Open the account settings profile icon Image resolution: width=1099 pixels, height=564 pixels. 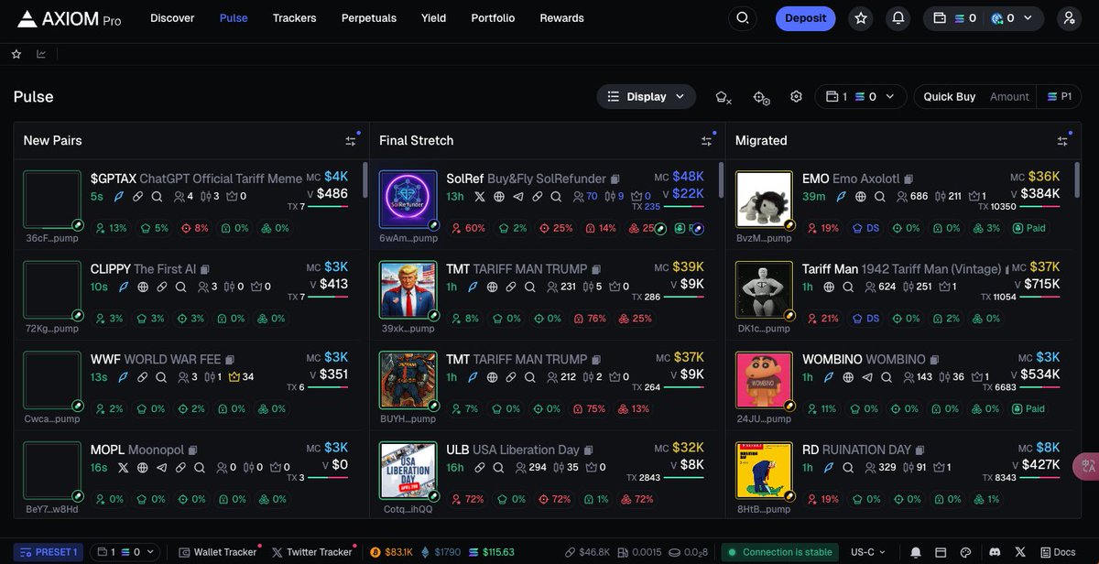(x=1069, y=18)
